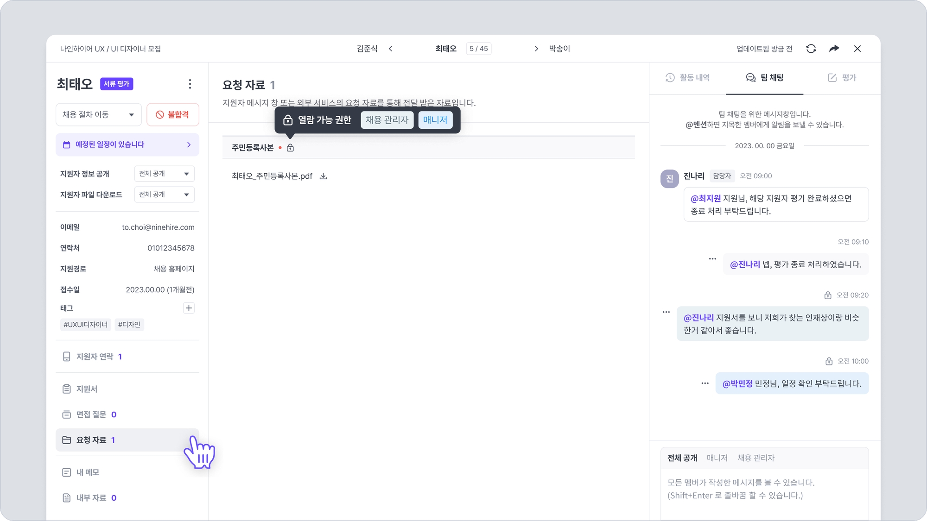927x521 pixels.
Task: Click the refresh sync icon in header
Action: pyautogui.click(x=811, y=49)
